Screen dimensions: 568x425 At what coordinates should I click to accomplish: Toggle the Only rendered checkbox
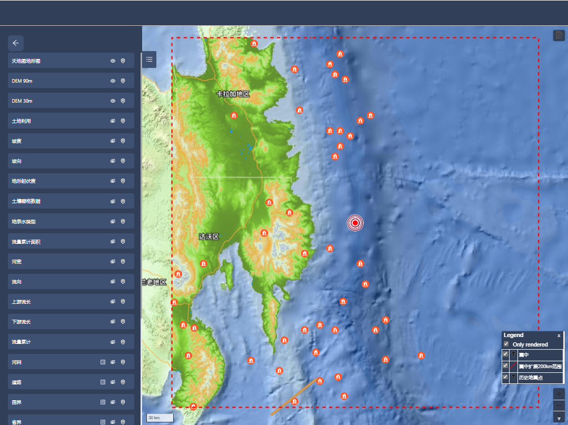[x=506, y=344]
